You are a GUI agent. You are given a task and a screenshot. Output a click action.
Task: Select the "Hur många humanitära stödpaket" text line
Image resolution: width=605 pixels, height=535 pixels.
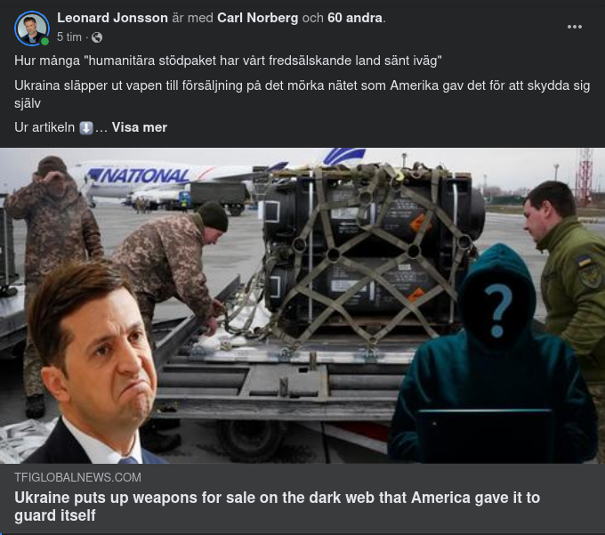(228, 61)
